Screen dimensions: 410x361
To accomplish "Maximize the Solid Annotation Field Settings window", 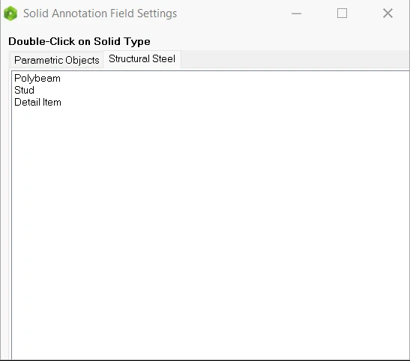I will tap(342, 13).
